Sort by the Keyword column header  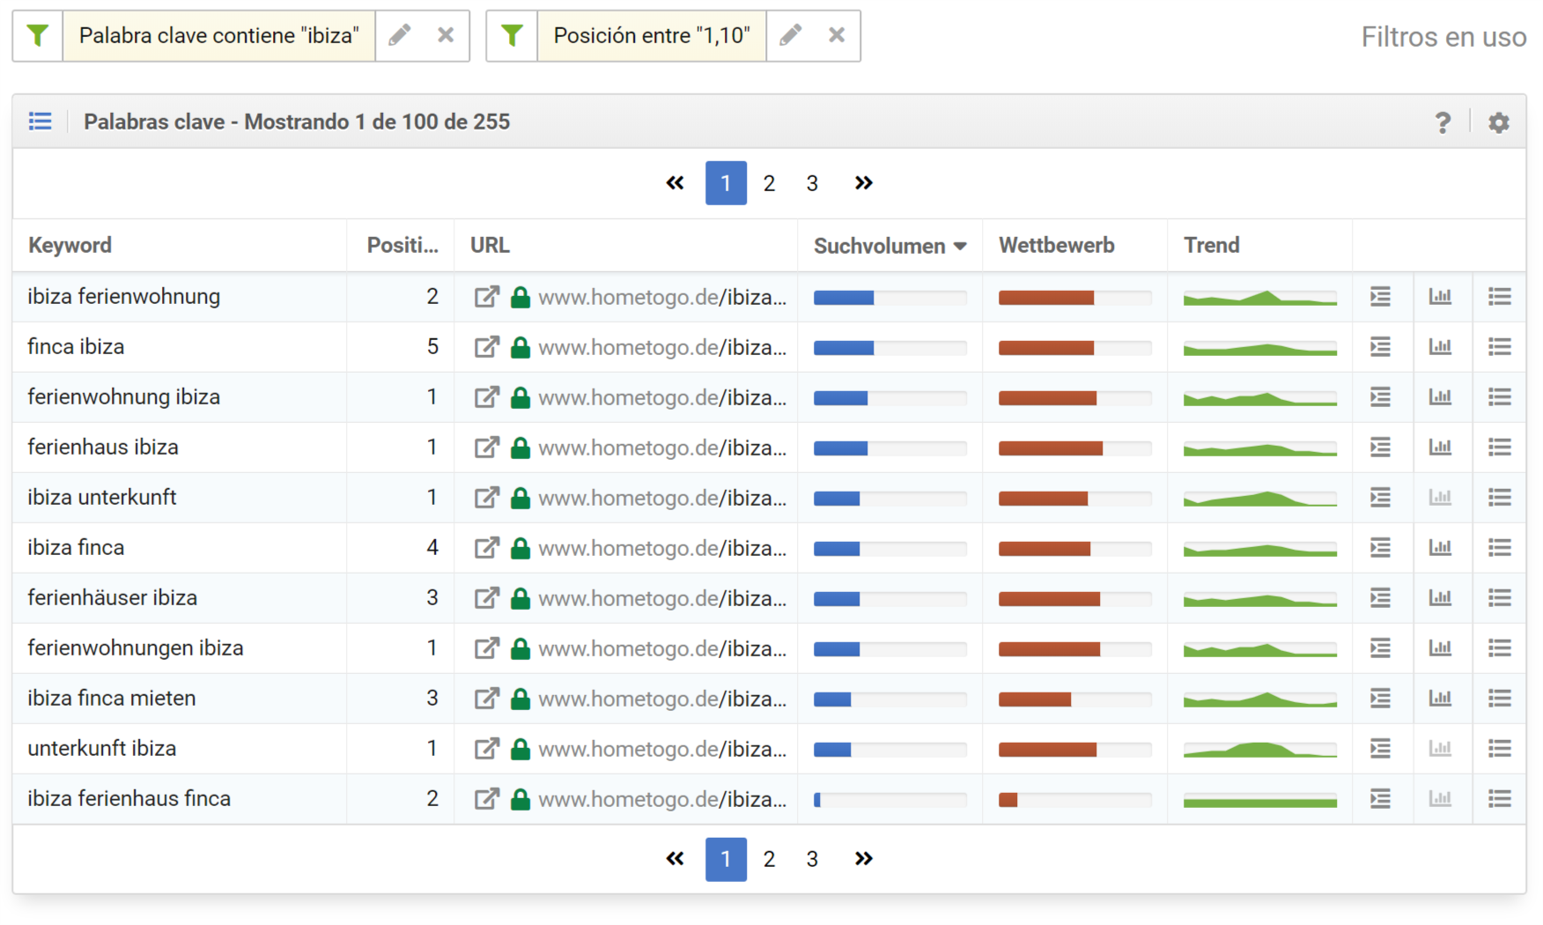(70, 246)
